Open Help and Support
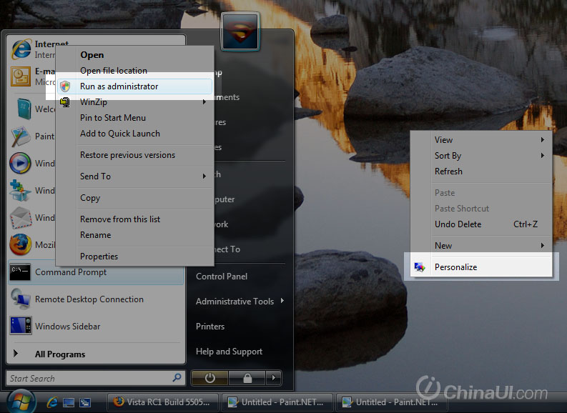The width and height of the screenshot is (567, 413). [x=229, y=352]
